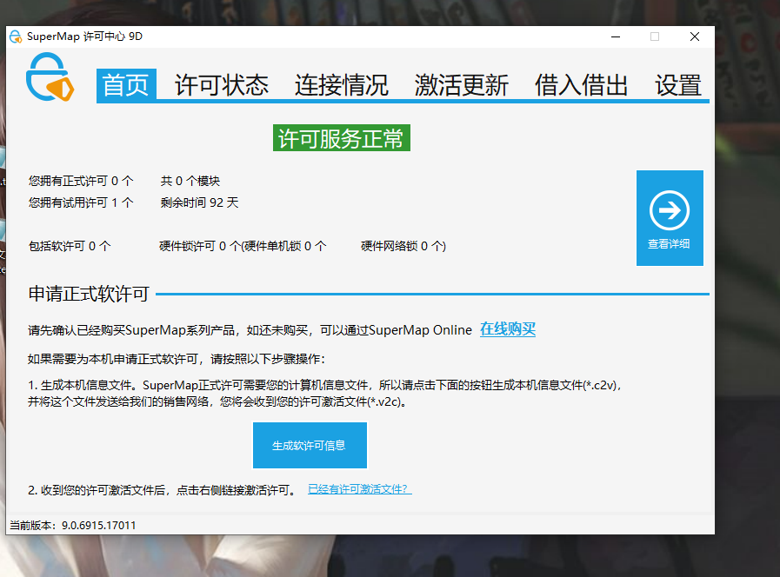The height and width of the screenshot is (577, 780).
Task: Open details via the 查看详细 arrow button
Action: coord(670,218)
